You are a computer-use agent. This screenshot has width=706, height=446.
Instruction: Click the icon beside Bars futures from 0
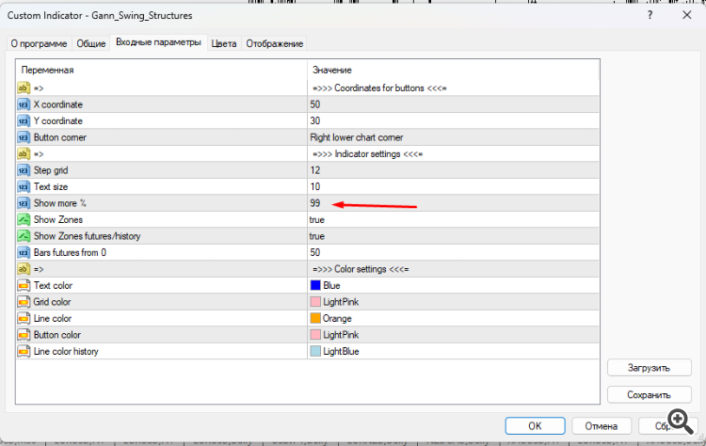point(24,252)
